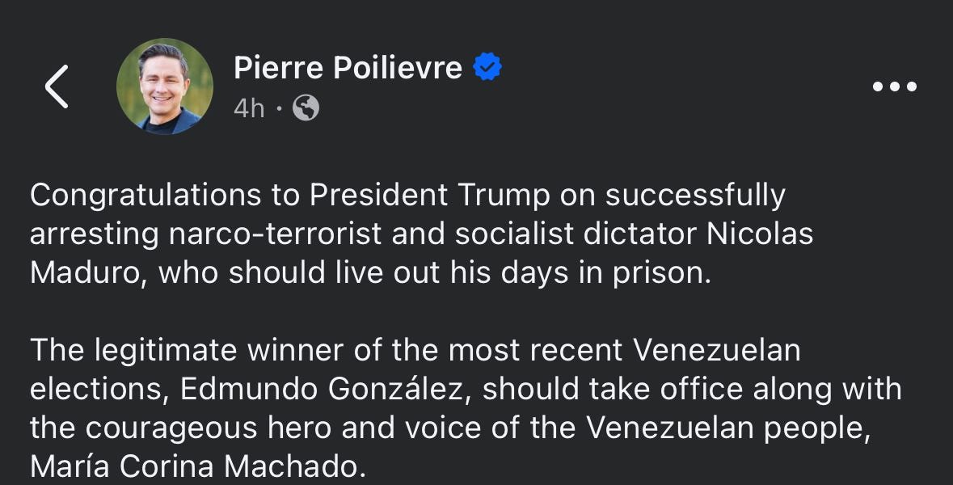953x485 pixels.
Task: Select the ellipsis icon for post actions
Action: click(894, 86)
